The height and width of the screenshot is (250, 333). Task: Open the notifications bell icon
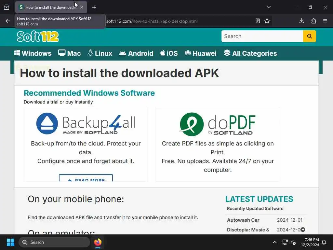pos(324,242)
